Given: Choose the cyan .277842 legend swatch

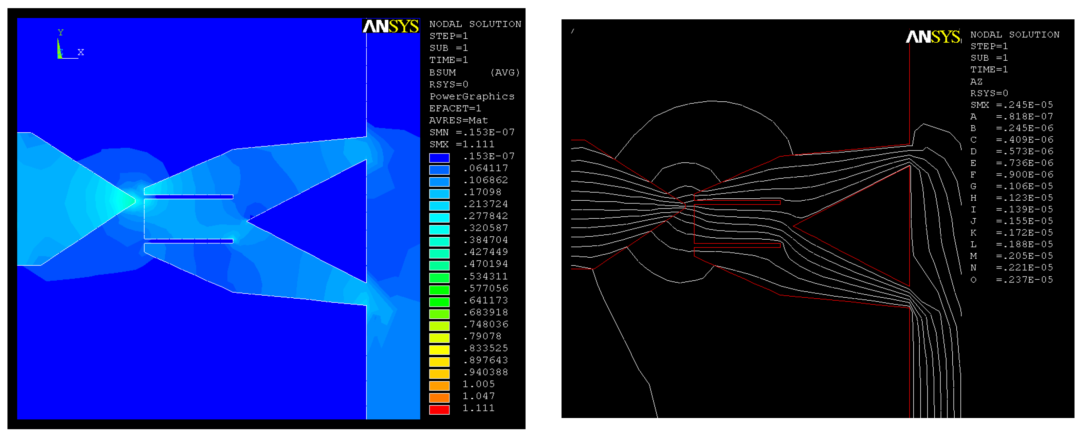Looking at the screenshot, I should pyautogui.click(x=439, y=217).
